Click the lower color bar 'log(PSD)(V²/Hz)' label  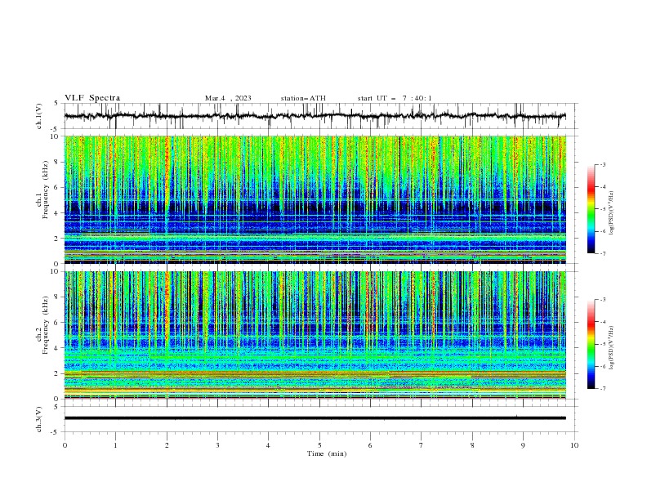pyautogui.click(x=611, y=348)
